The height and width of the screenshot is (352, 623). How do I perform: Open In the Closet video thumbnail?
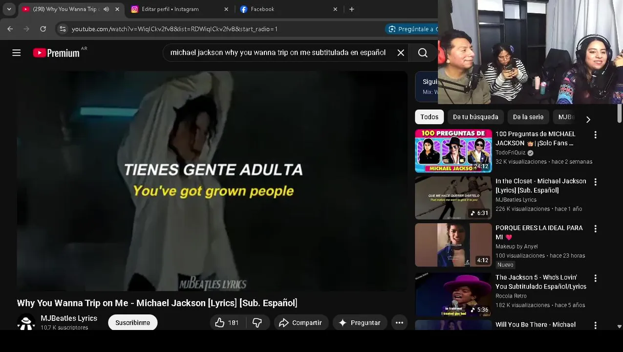coord(453,198)
